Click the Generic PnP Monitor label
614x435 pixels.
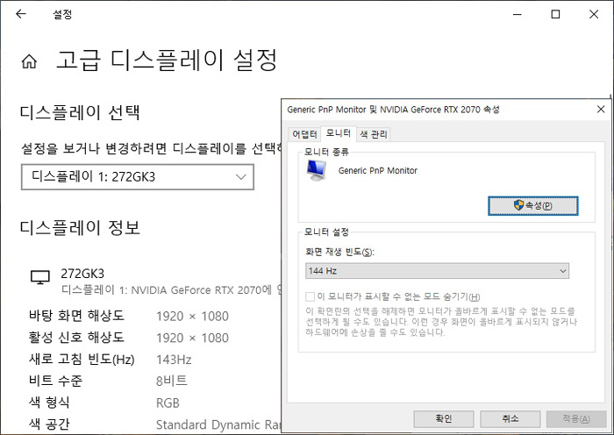[378, 171]
